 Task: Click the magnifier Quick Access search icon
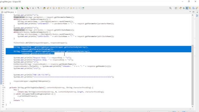point(170,8)
